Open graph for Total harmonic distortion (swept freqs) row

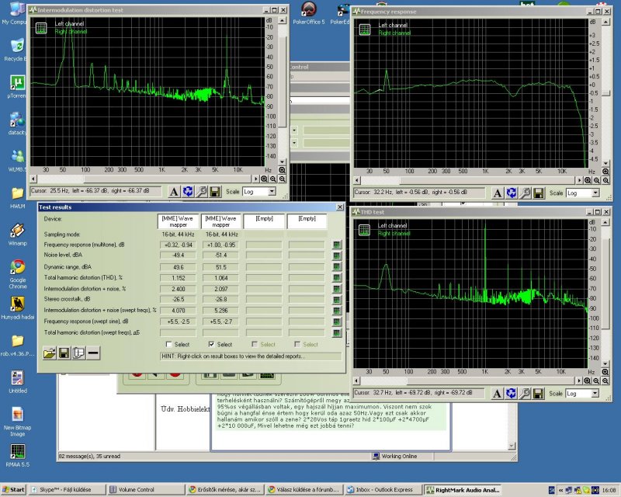337,333
